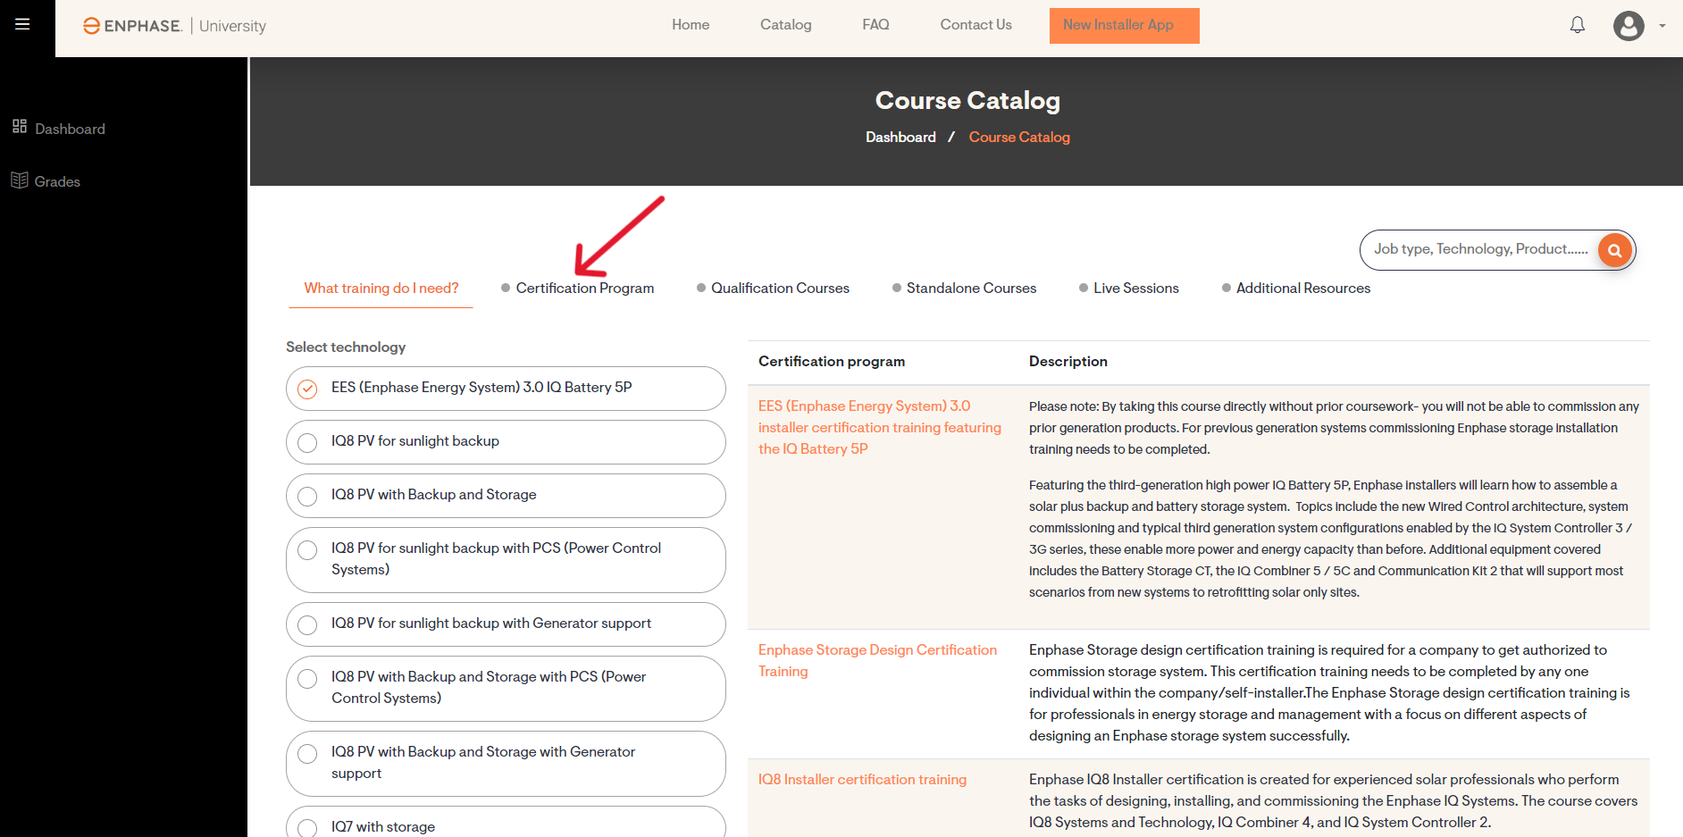Open IQ8 Installer certification training link
The image size is (1683, 837).
(x=862, y=779)
